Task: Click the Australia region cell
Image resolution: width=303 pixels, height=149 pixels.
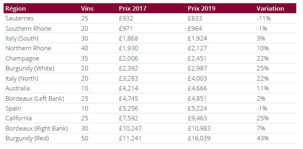Action: (x=18, y=88)
